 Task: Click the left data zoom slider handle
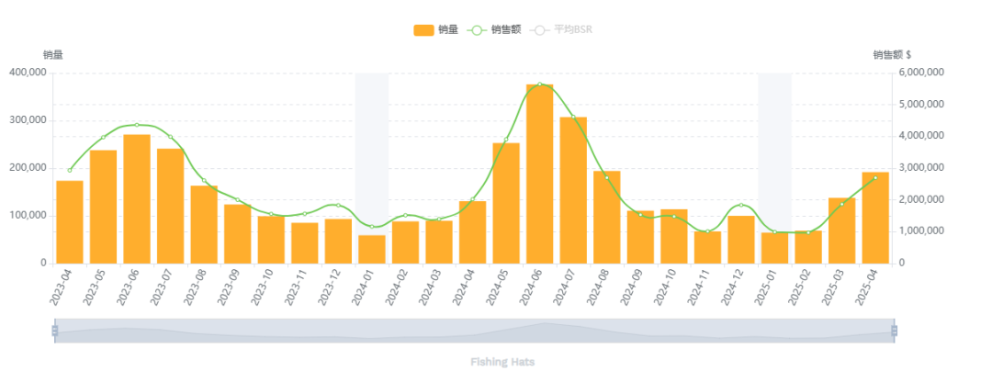coord(55,331)
